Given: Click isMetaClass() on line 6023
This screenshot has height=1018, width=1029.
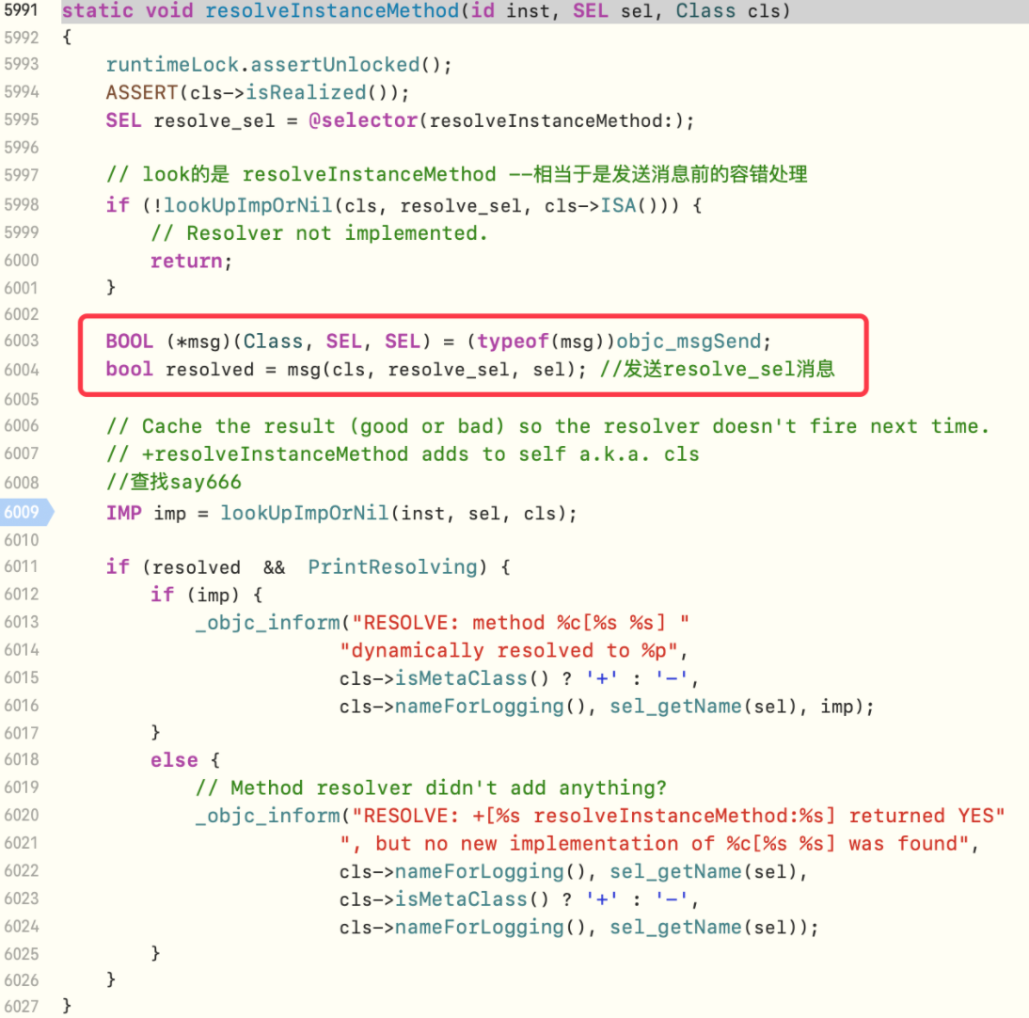Looking at the screenshot, I should tap(472, 899).
